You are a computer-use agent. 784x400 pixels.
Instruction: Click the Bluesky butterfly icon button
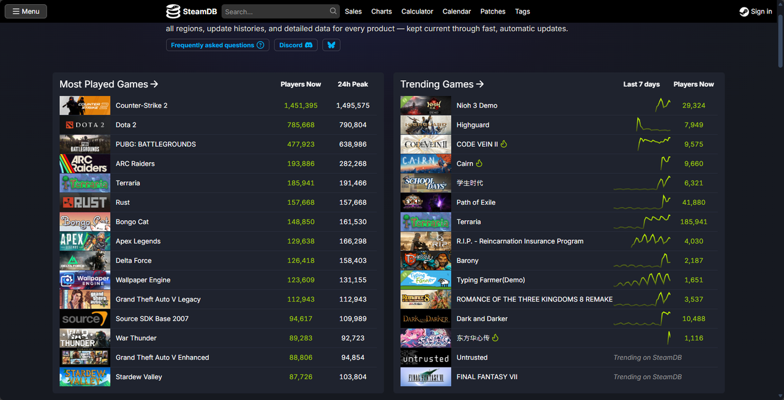[x=331, y=45]
